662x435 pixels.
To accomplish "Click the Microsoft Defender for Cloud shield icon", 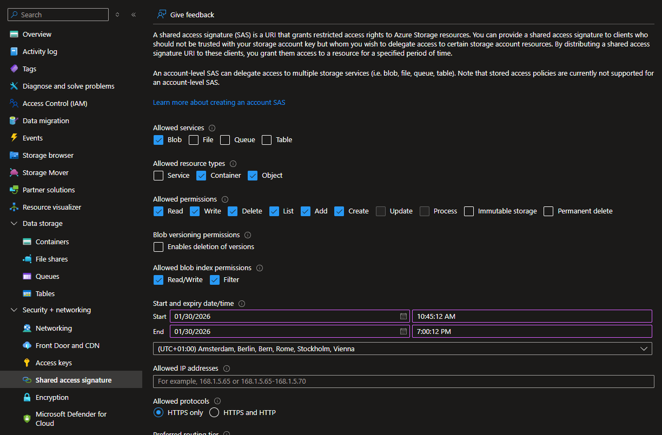I will pos(27,419).
